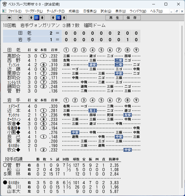Open the ファイル(F) menu
The height and width of the screenshot is (196, 185).
15,11
